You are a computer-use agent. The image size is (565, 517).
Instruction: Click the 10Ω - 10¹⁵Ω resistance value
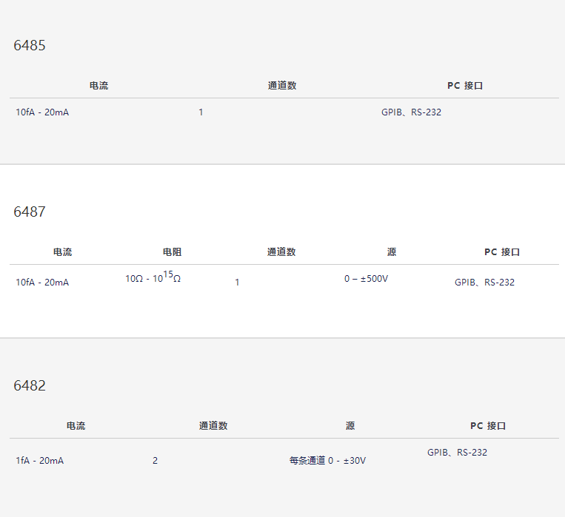point(153,277)
